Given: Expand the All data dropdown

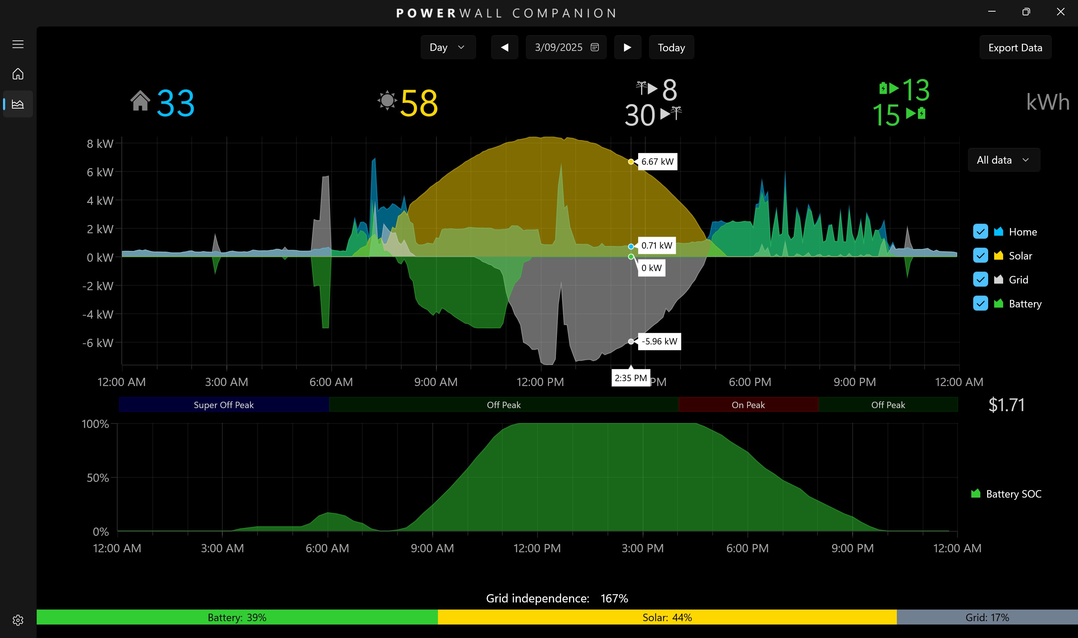Looking at the screenshot, I should (x=1004, y=159).
